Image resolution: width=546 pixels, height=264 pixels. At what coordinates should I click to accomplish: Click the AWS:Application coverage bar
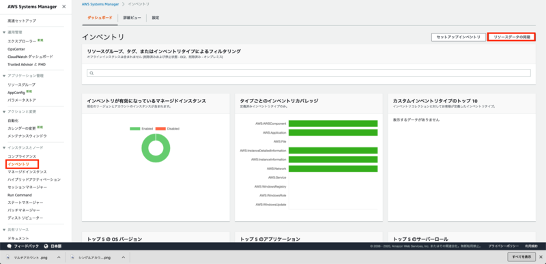click(x=333, y=132)
